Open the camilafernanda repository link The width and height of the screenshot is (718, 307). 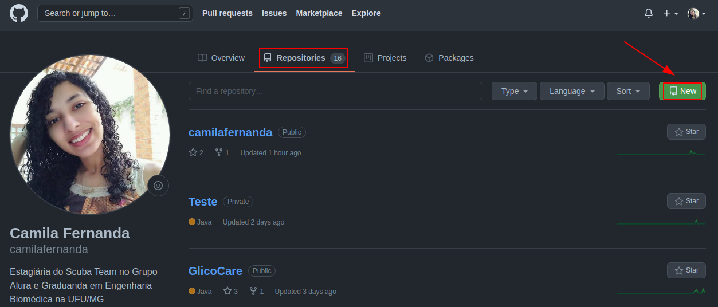click(230, 132)
